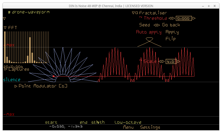This screenshot has height=133, width=222.
Task: Collapse the FFT section
Action: (5, 28)
